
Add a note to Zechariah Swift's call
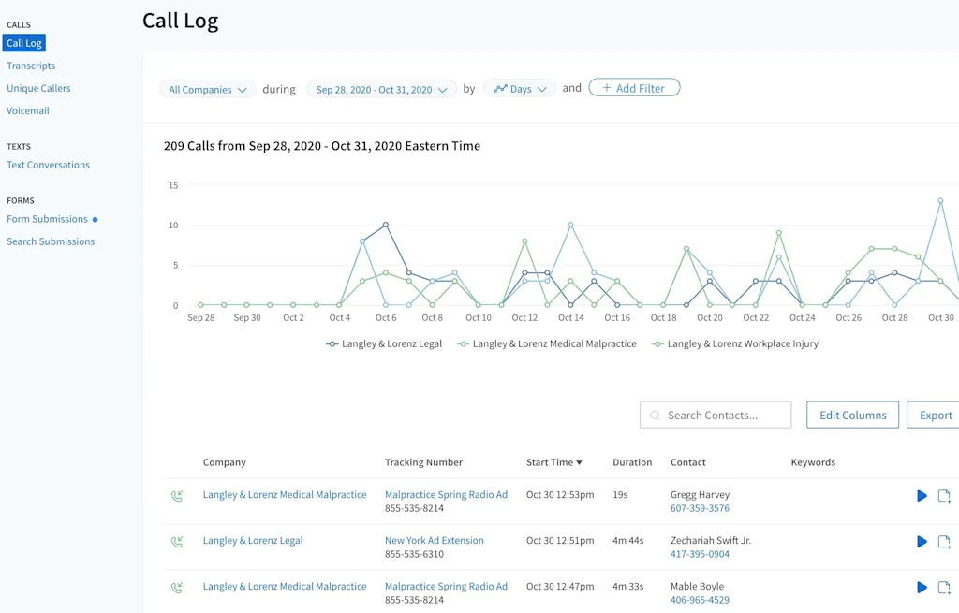pyautogui.click(x=944, y=542)
